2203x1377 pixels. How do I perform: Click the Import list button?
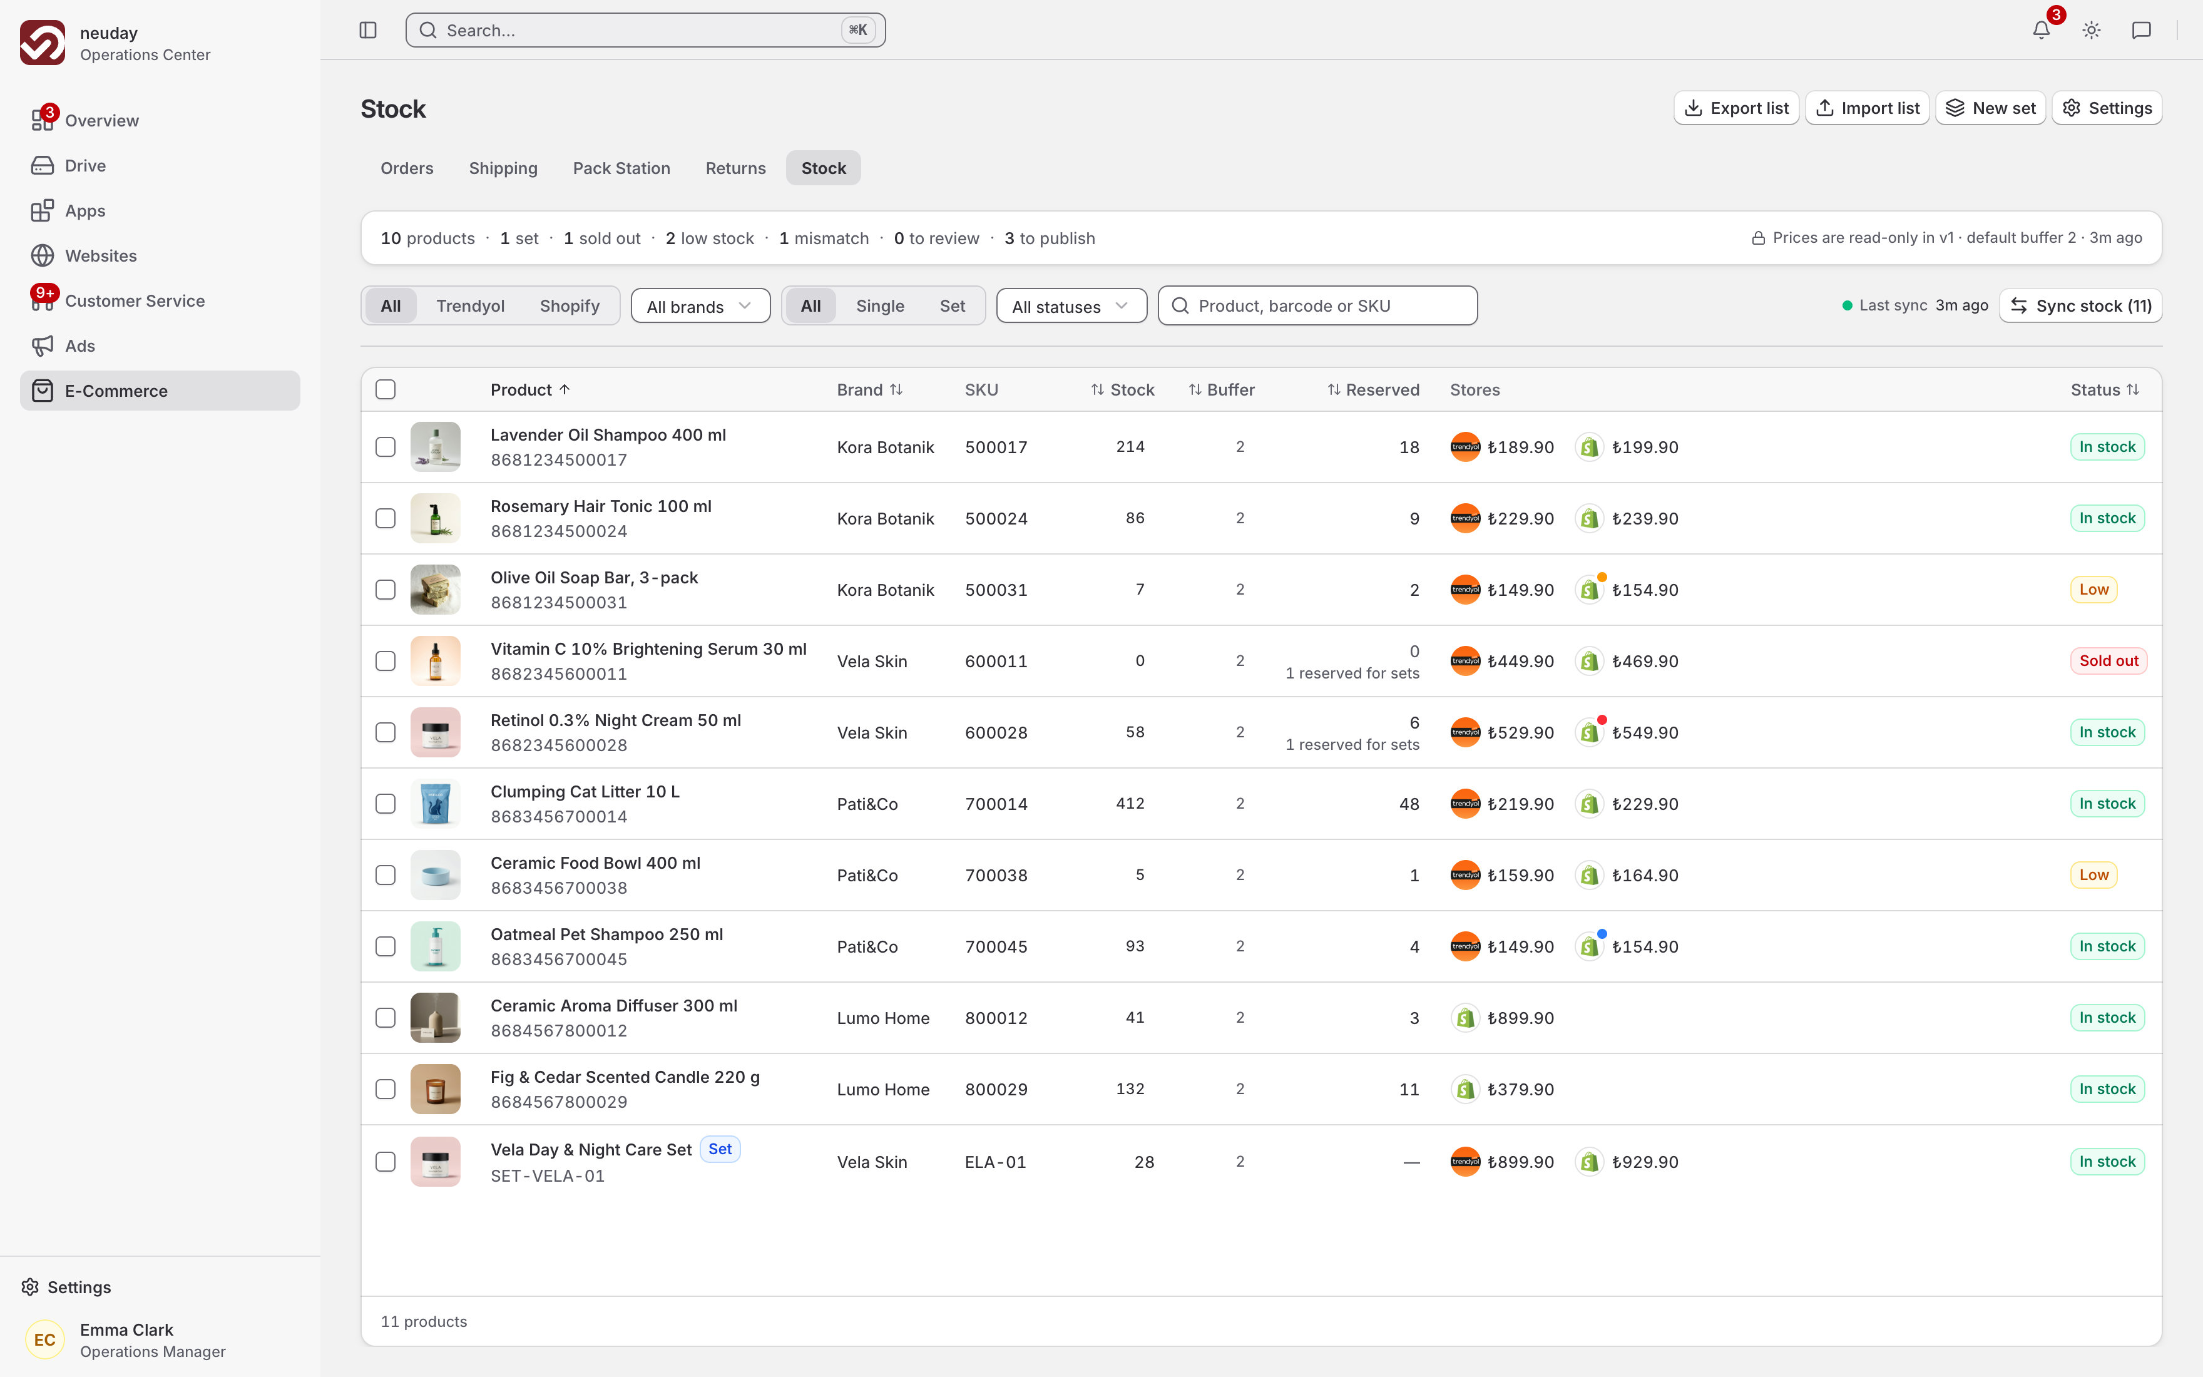click(1867, 108)
